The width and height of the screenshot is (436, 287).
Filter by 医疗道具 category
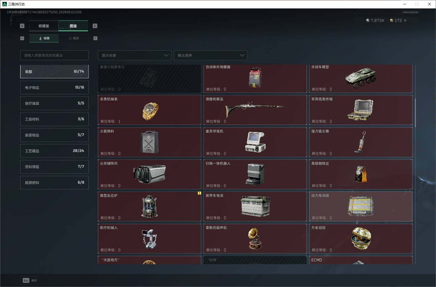click(x=54, y=103)
